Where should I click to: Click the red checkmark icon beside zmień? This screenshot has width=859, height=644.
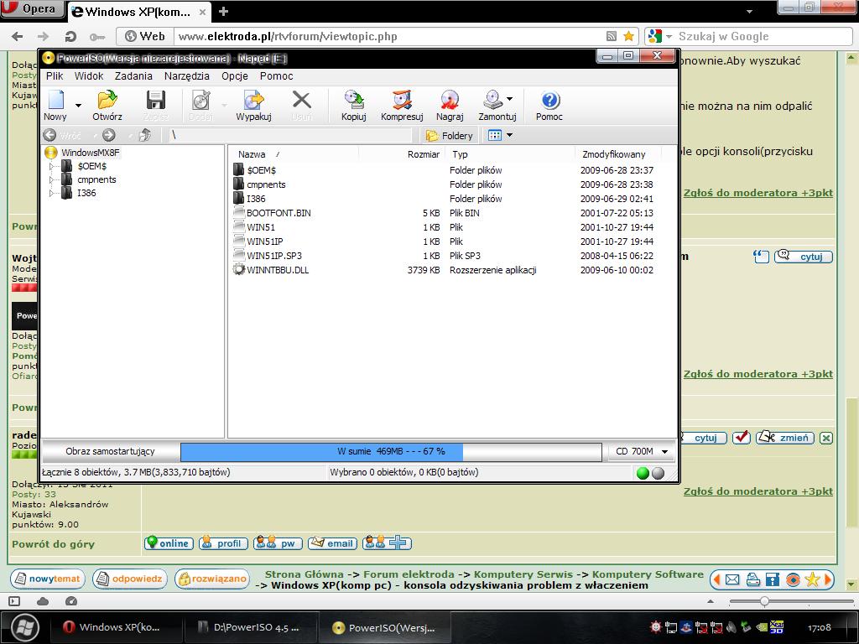tap(742, 438)
